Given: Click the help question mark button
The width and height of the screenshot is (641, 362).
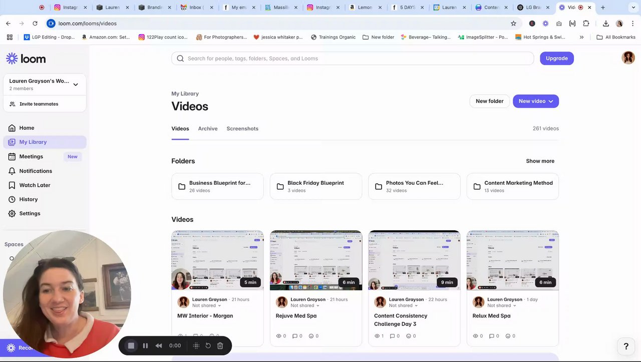Looking at the screenshot, I should [x=626, y=346].
